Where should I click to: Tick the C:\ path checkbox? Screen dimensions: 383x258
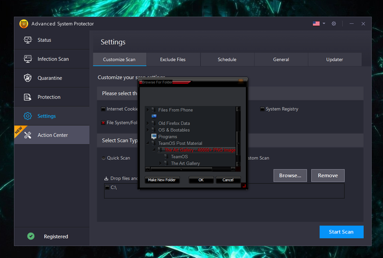coord(107,187)
